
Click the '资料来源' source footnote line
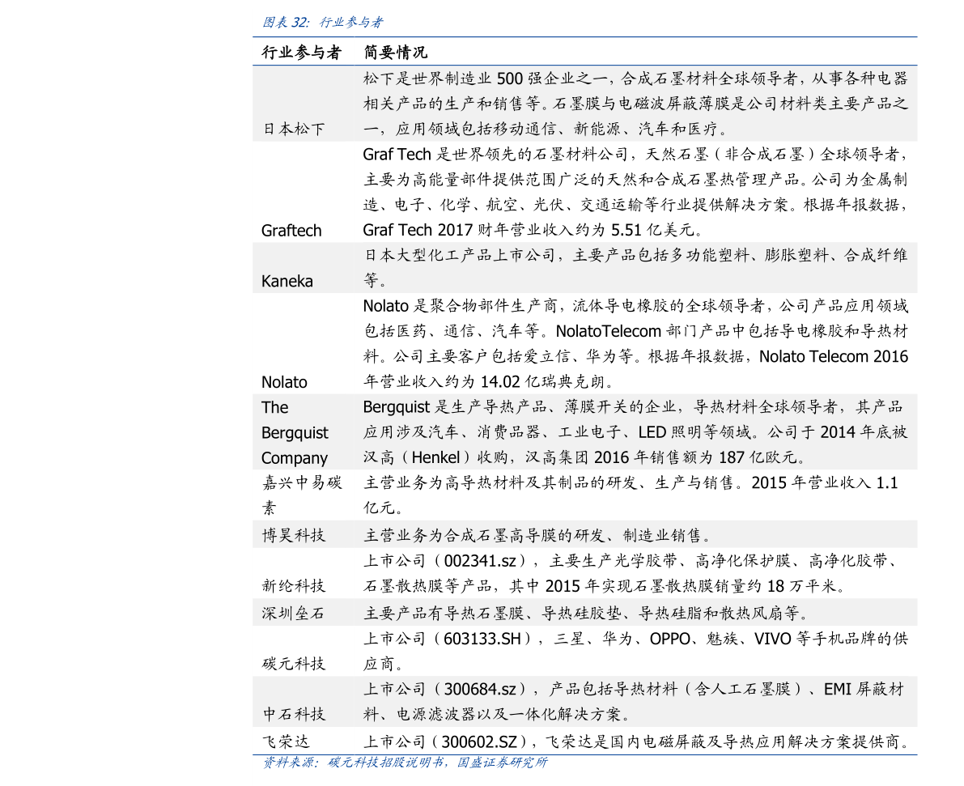405,763
